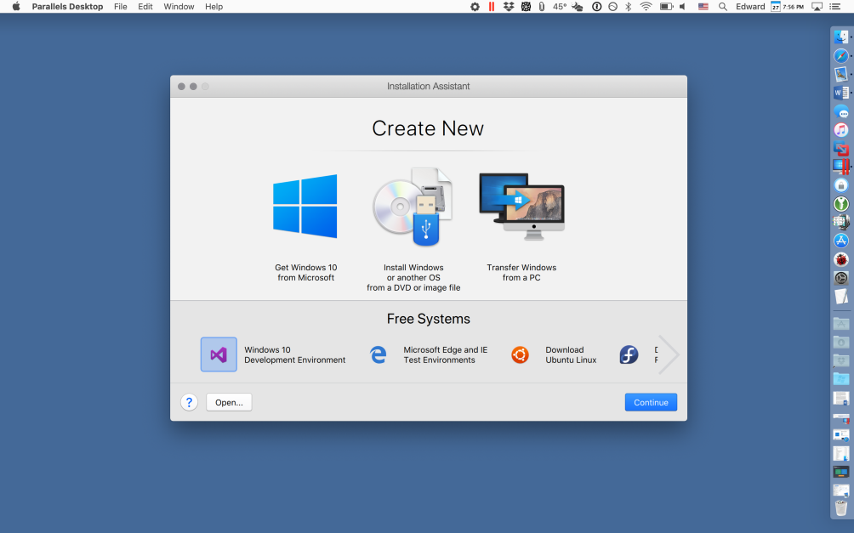
Task: Click the battery status icon
Action: (x=666, y=7)
